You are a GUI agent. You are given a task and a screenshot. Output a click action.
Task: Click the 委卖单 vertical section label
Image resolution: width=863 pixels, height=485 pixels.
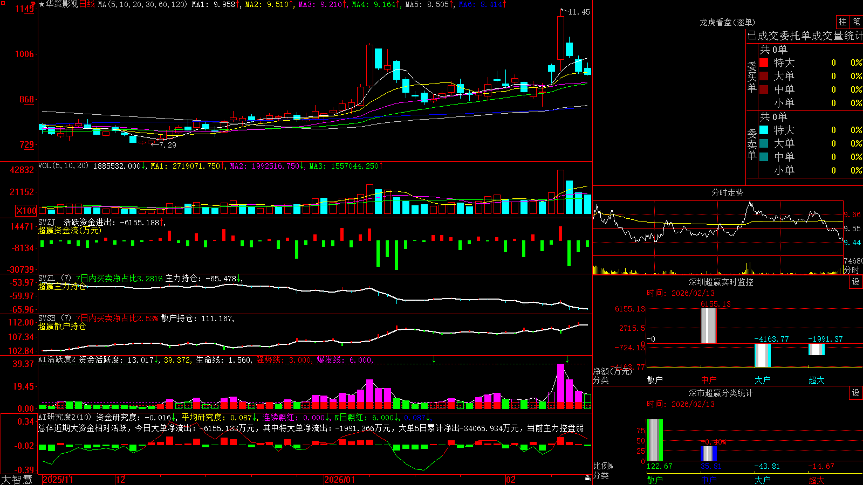pos(752,144)
